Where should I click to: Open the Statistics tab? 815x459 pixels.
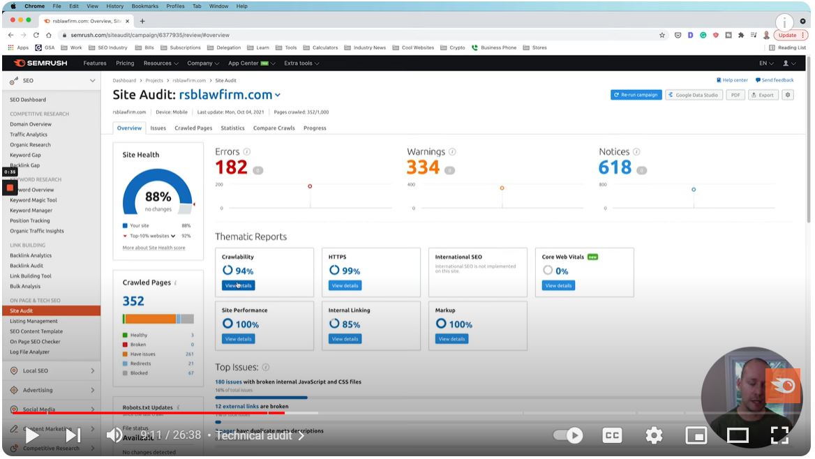coord(232,128)
